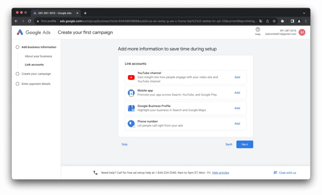
Task: Click the chat bubble icon in footer
Action: pos(275,172)
